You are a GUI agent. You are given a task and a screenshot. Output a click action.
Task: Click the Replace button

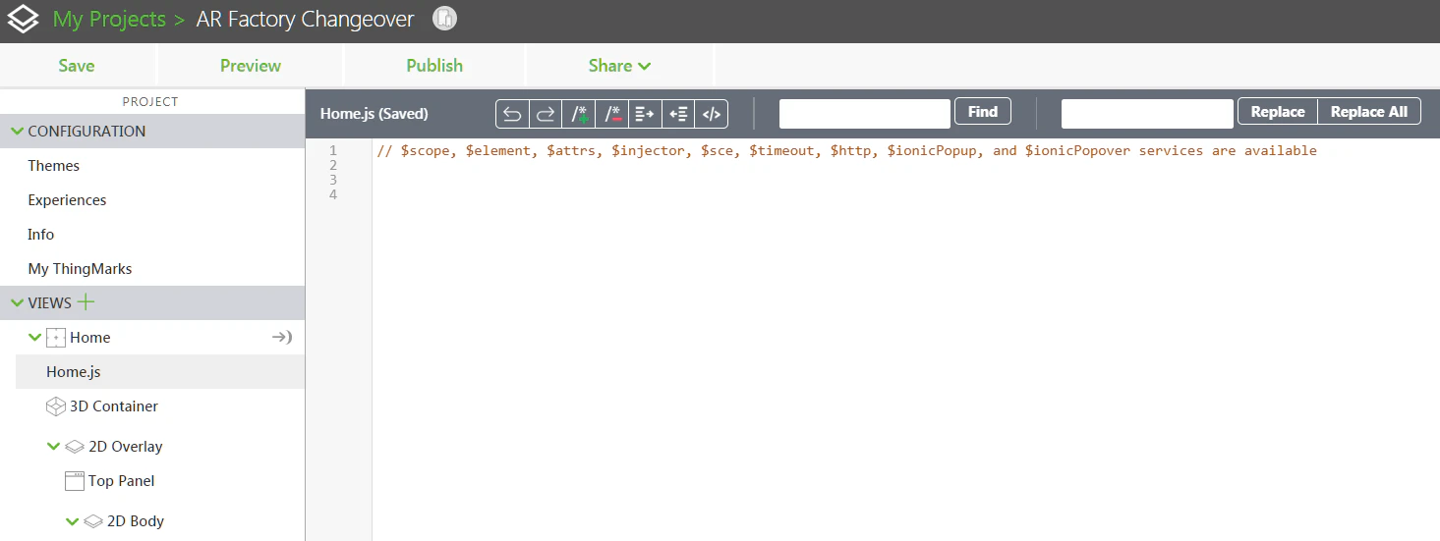[x=1278, y=112]
